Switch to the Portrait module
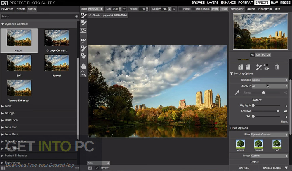 [x=246, y=3]
